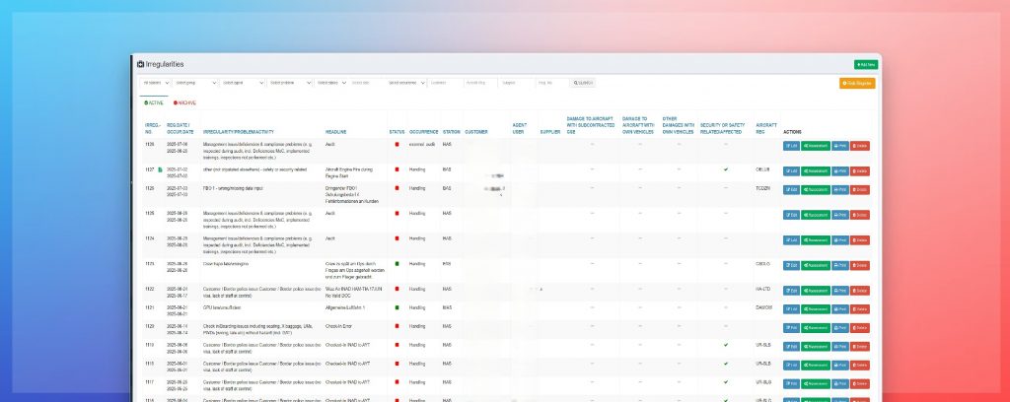Switch to the Archive tab
Image resolution: width=1010 pixels, height=402 pixels.
coord(185,102)
